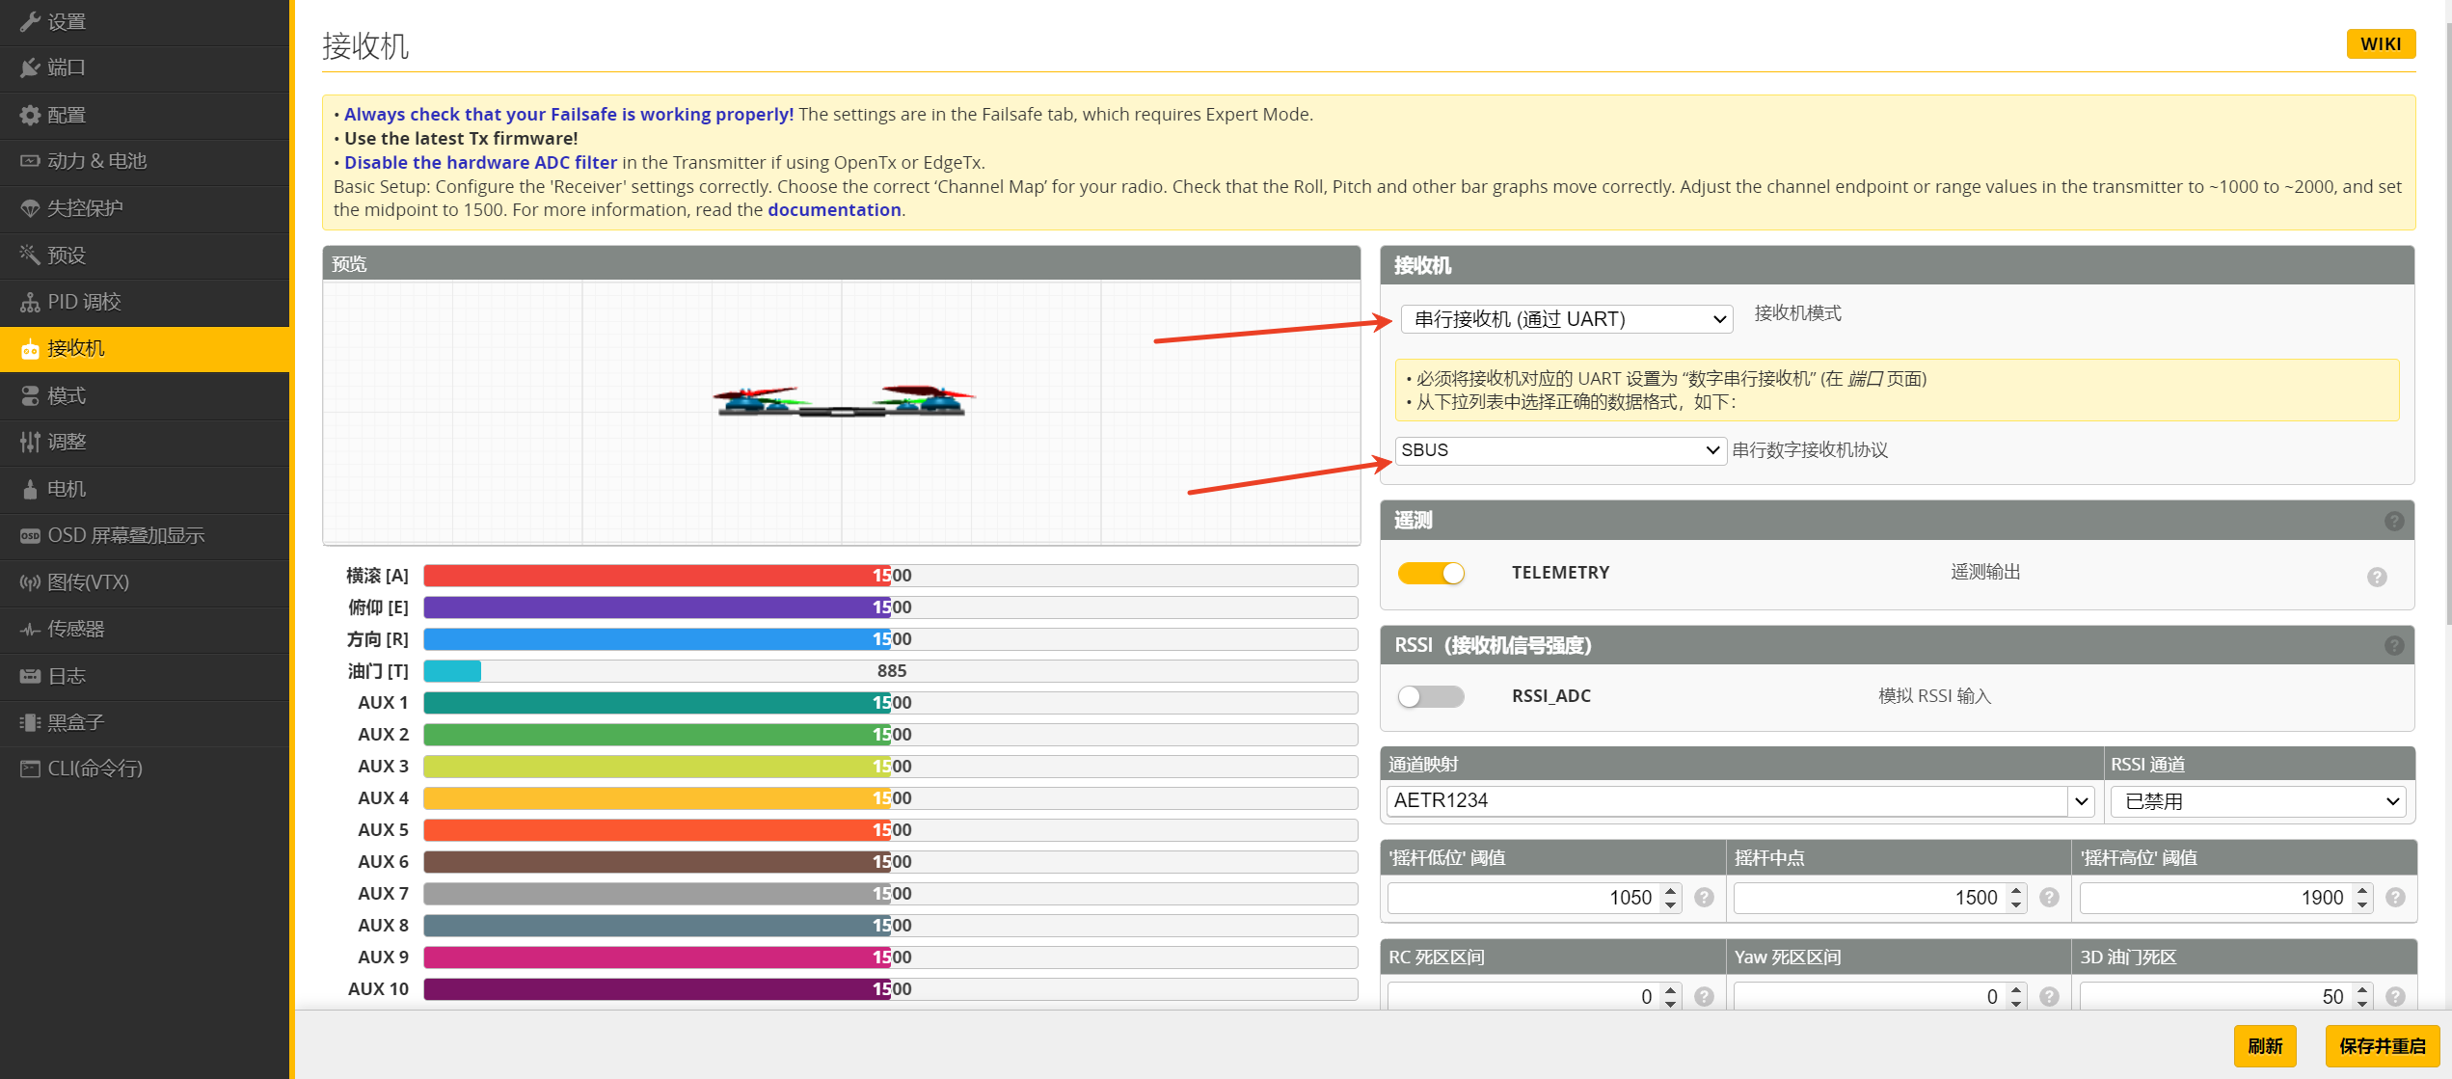Click help icon next to 摇杆低位 threshold

[1704, 898]
